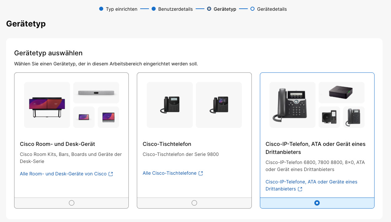Click the Cisco Room- und Desk-Gerät card title
Image resolution: width=391 pixels, height=222 pixels.
coord(57,144)
